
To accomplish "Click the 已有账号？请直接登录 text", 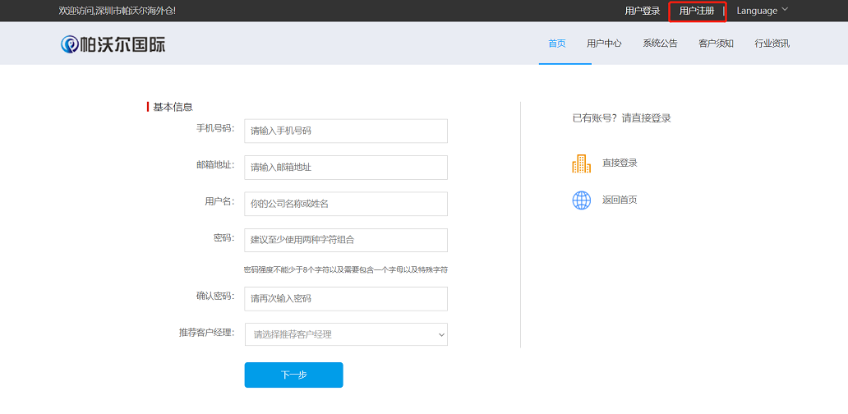I will 621,118.
